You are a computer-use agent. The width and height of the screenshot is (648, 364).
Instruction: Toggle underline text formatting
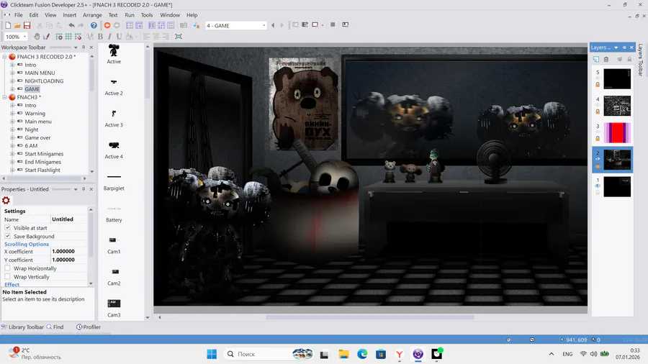pyautogui.click(x=119, y=37)
